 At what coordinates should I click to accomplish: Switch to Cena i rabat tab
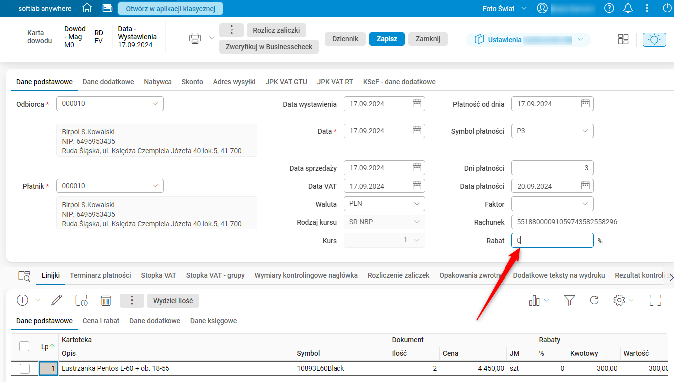[x=101, y=321]
